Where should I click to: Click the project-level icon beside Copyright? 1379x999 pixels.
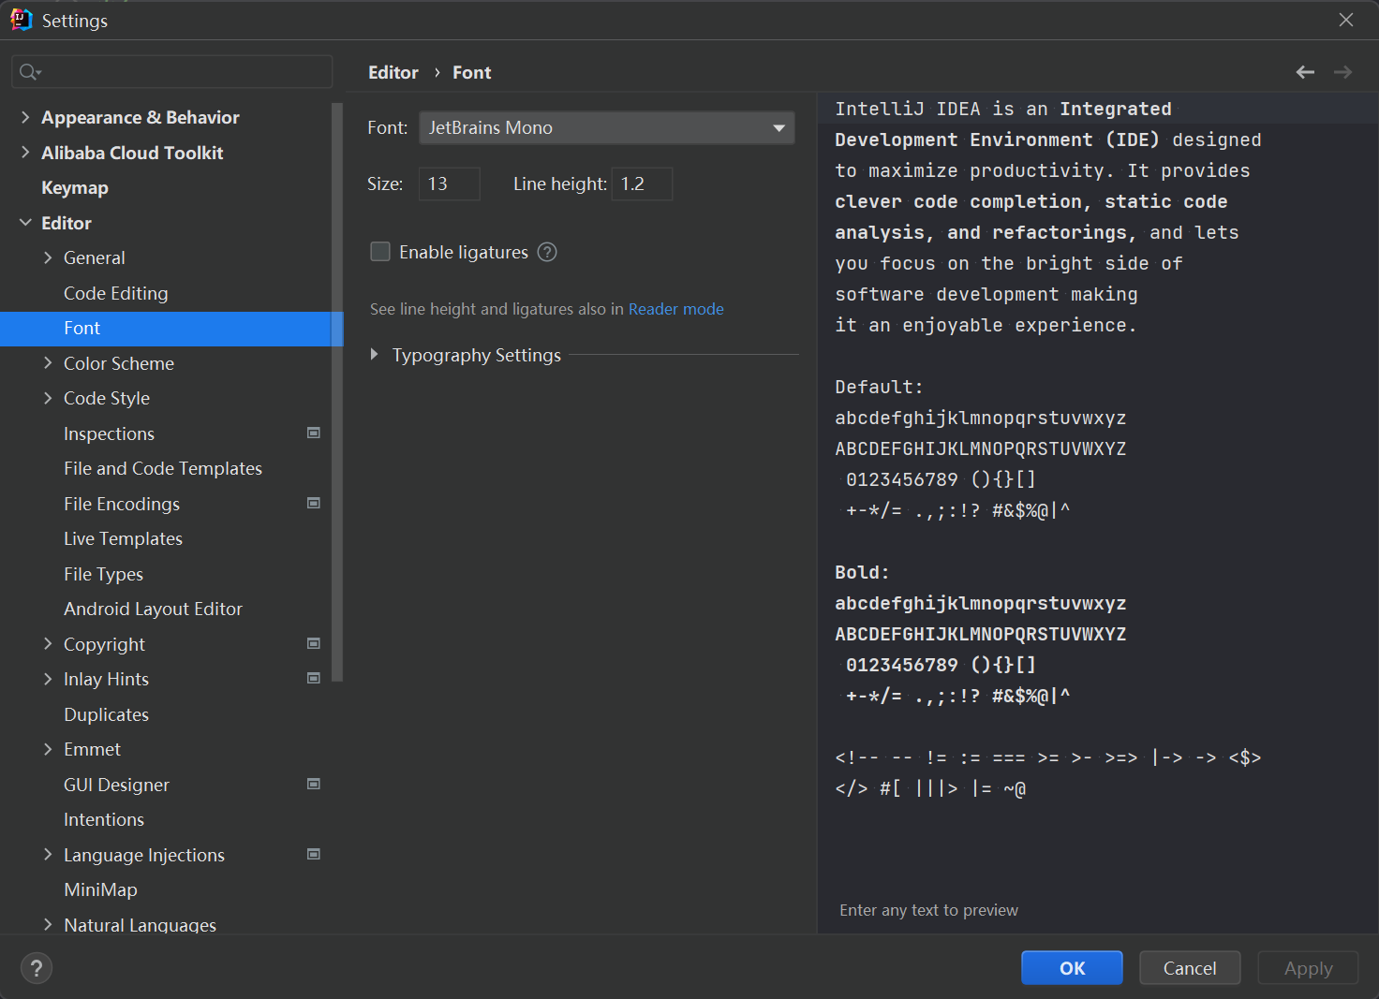click(314, 643)
